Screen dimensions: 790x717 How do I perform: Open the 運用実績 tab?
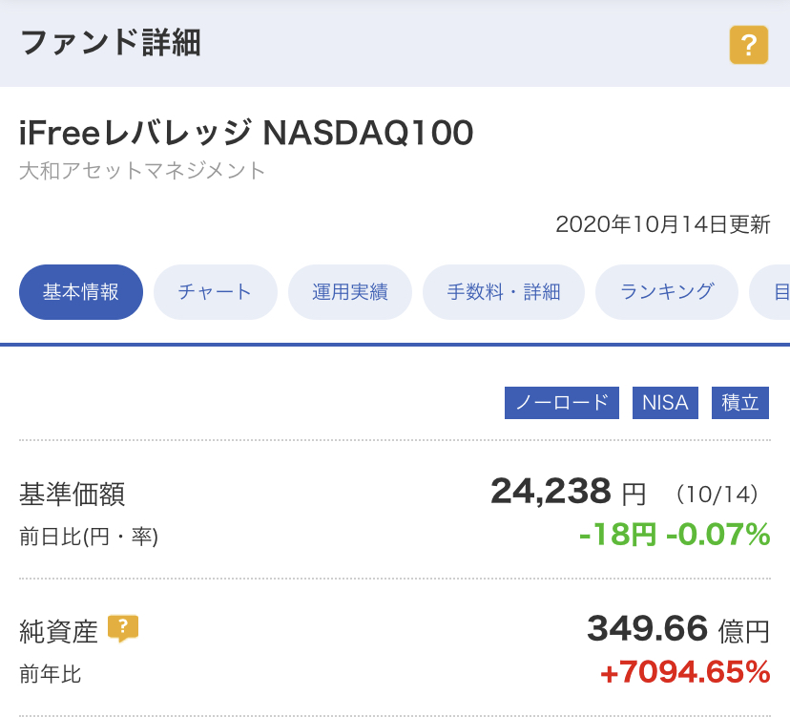click(350, 292)
